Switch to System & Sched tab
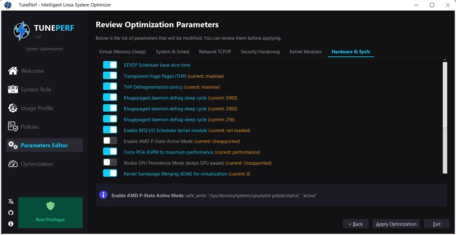456x235 pixels. pos(172,52)
